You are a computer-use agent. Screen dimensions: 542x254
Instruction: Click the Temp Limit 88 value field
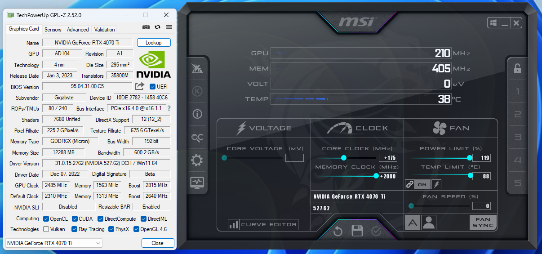click(481, 176)
